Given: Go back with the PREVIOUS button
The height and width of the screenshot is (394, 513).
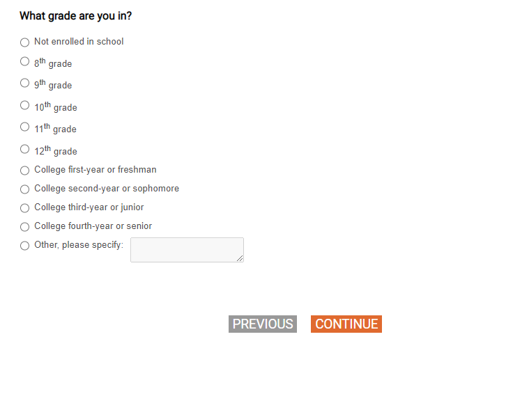Looking at the screenshot, I should pos(263,324).
